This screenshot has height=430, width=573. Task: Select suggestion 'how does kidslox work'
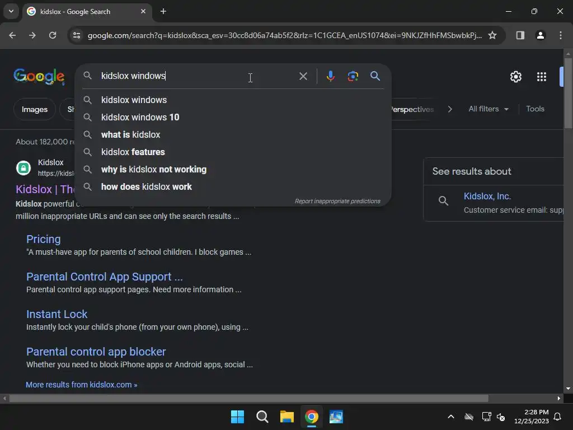(233, 186)
